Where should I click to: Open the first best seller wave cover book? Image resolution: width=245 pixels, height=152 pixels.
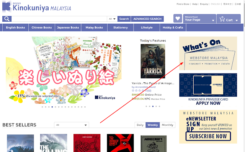tap(20, 143)
